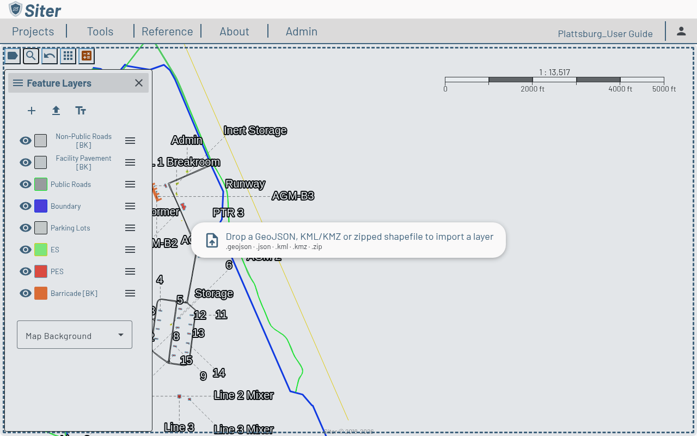Open the Projects menu
Image resolution: width=697 pixels, height=436 pixels.
33,32
